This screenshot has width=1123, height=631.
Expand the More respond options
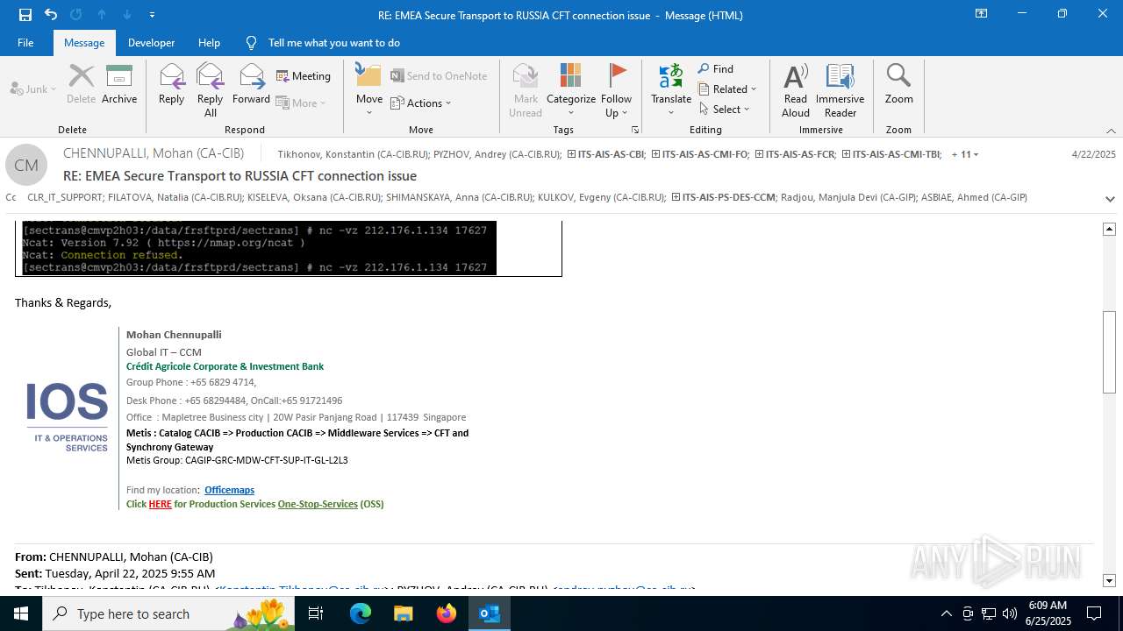click(x=301, y=103)
